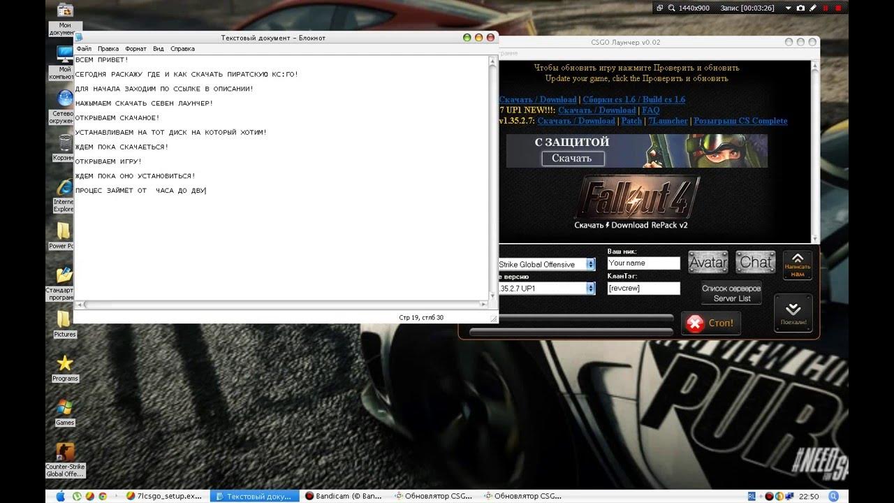Click Bandicam pencil drawing icon
This screenshot has width=894, height=503.
pos(812,8)
